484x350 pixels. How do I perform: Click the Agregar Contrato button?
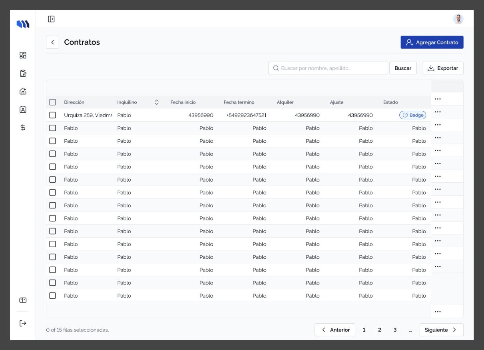pos(432,42)
